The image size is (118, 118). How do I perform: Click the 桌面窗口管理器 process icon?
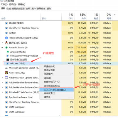coord(6,23)
